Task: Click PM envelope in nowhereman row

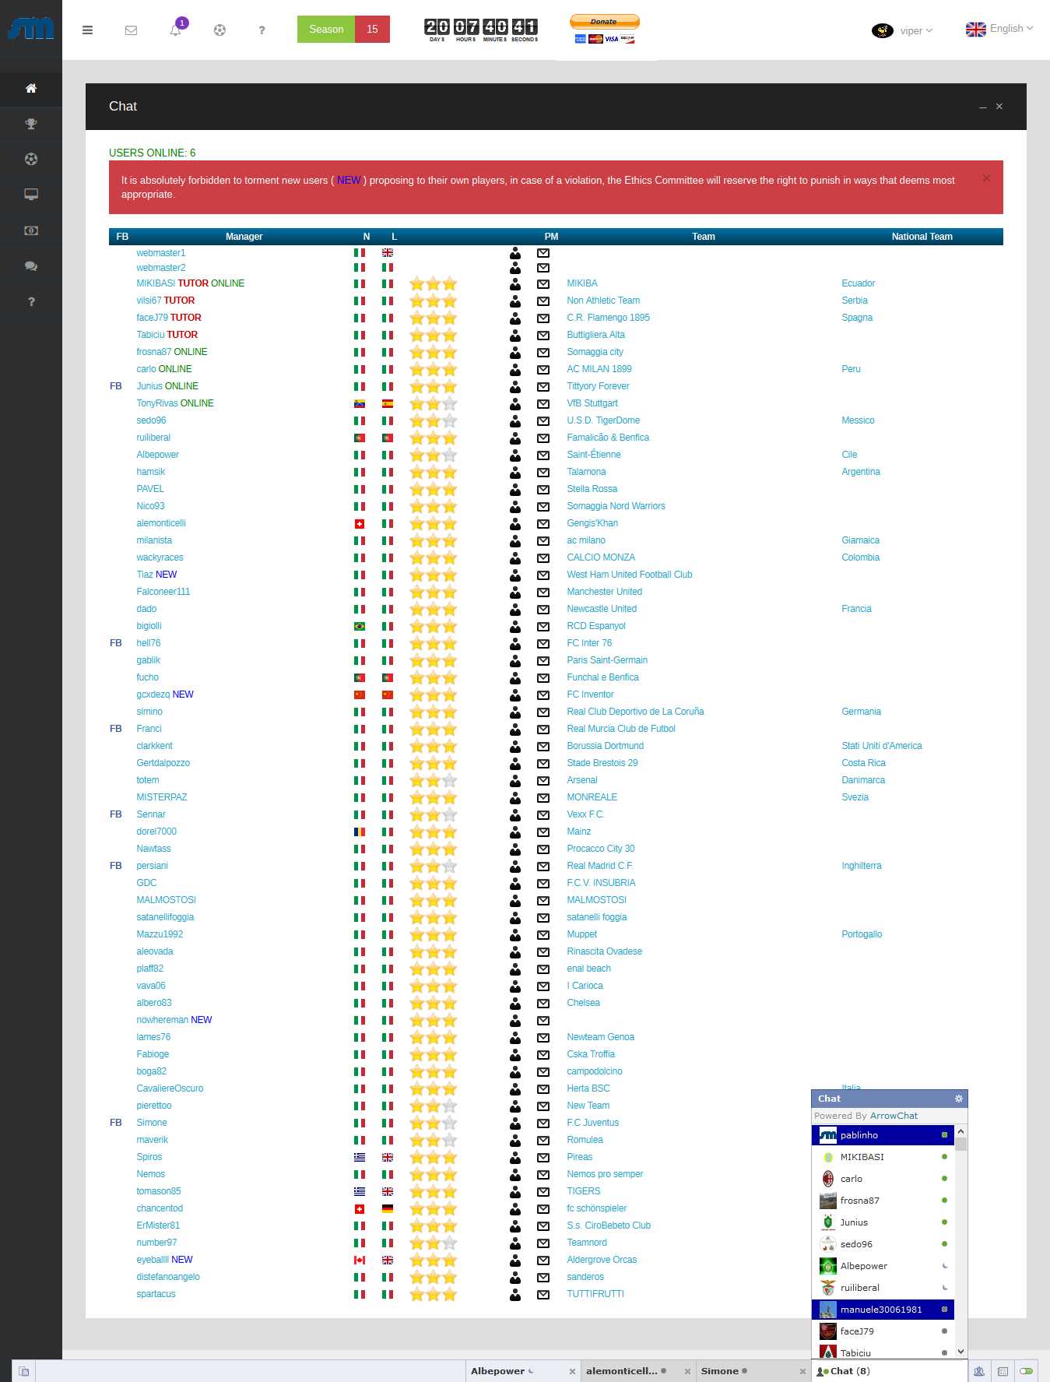Action: coord(543,1020)
